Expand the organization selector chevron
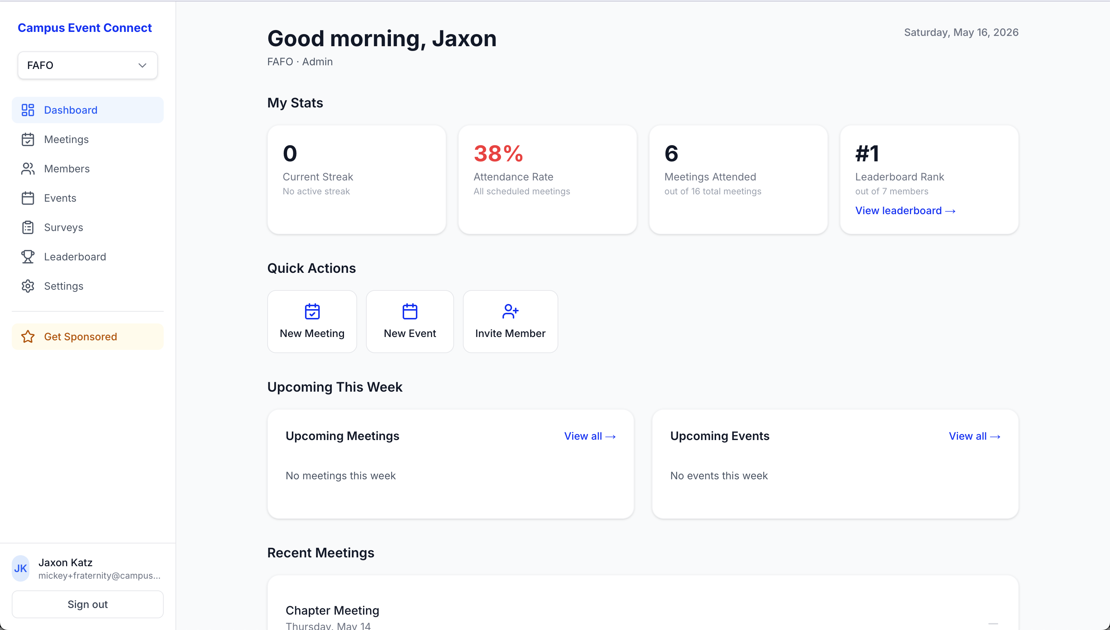Screen dimensions: 1110x630 (142, 65)
